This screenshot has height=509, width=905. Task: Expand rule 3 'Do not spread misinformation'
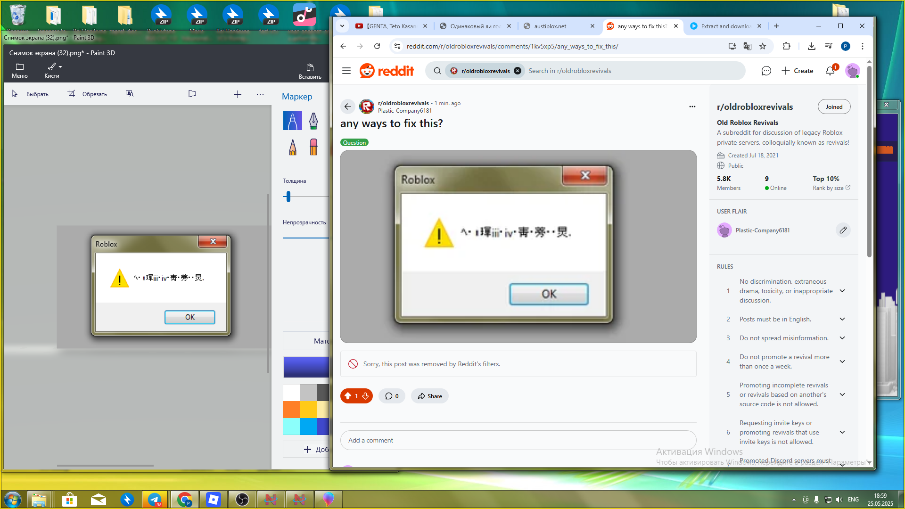[842, 338]
